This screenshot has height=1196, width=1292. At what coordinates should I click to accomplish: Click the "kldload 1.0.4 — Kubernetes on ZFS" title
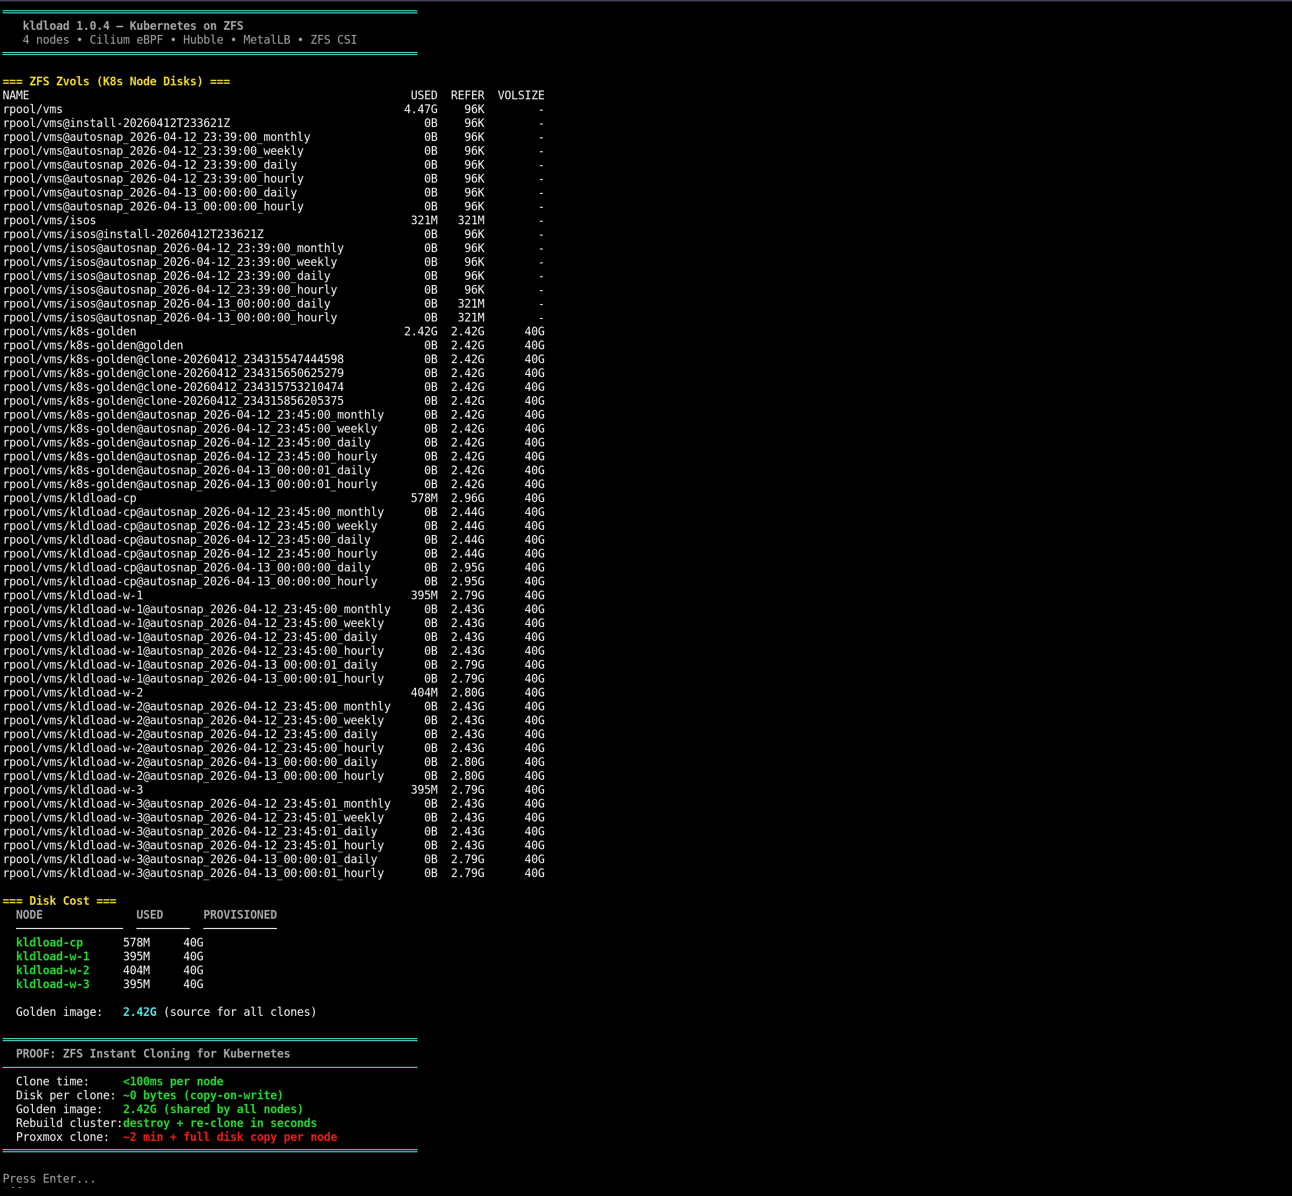(x=133, y=26)
